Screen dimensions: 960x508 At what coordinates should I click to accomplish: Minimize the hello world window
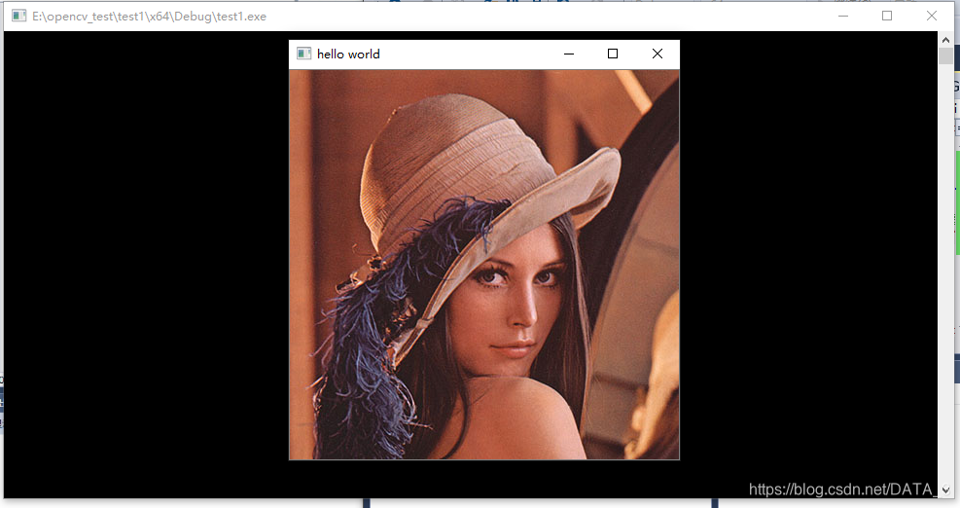[569, 54]
